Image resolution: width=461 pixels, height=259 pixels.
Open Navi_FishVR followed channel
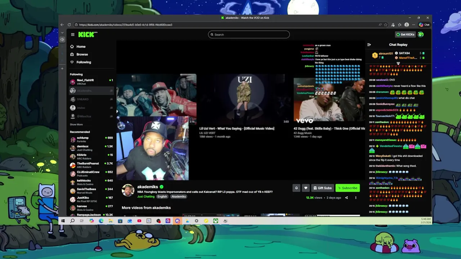[92, 82]
